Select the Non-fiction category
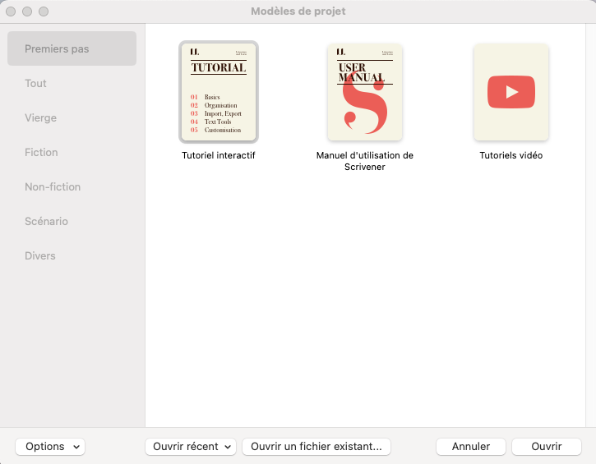596x464 pixels. click(x=72, y=186)
